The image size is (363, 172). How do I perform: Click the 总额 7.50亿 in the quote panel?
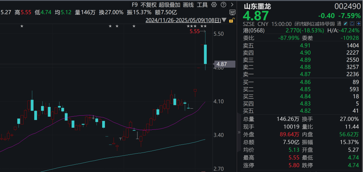[x=292, y=142]
